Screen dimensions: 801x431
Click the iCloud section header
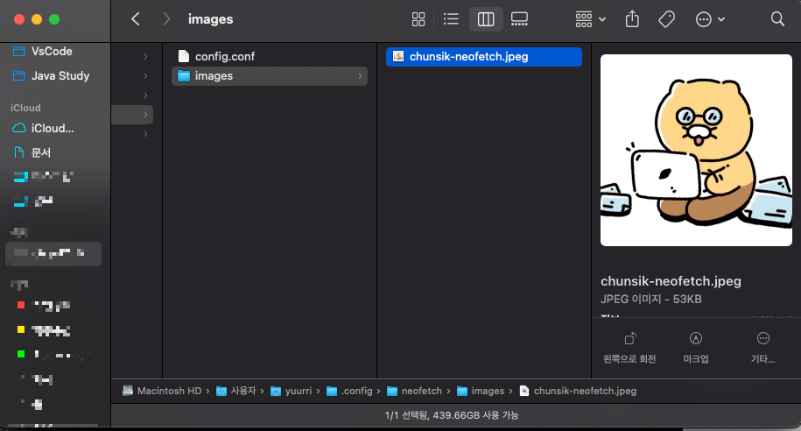pyautogui.click(x=25, y=108)
